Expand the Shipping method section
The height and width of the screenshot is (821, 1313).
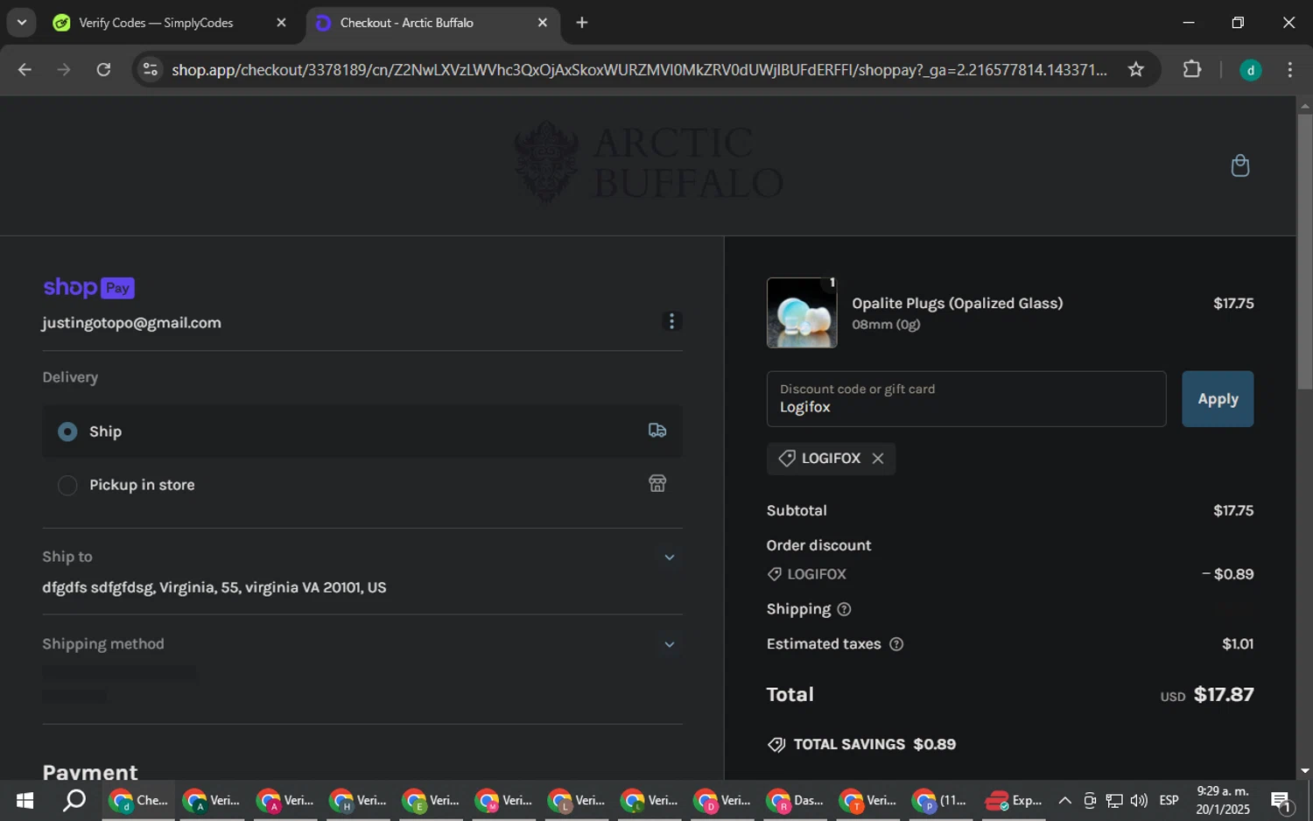[669, 645]
